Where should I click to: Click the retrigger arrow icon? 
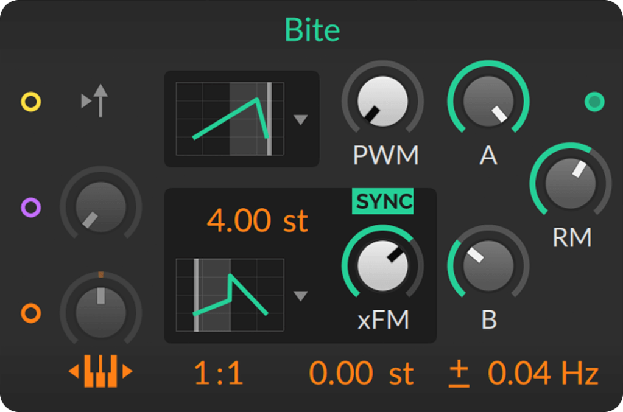point(96,100)
